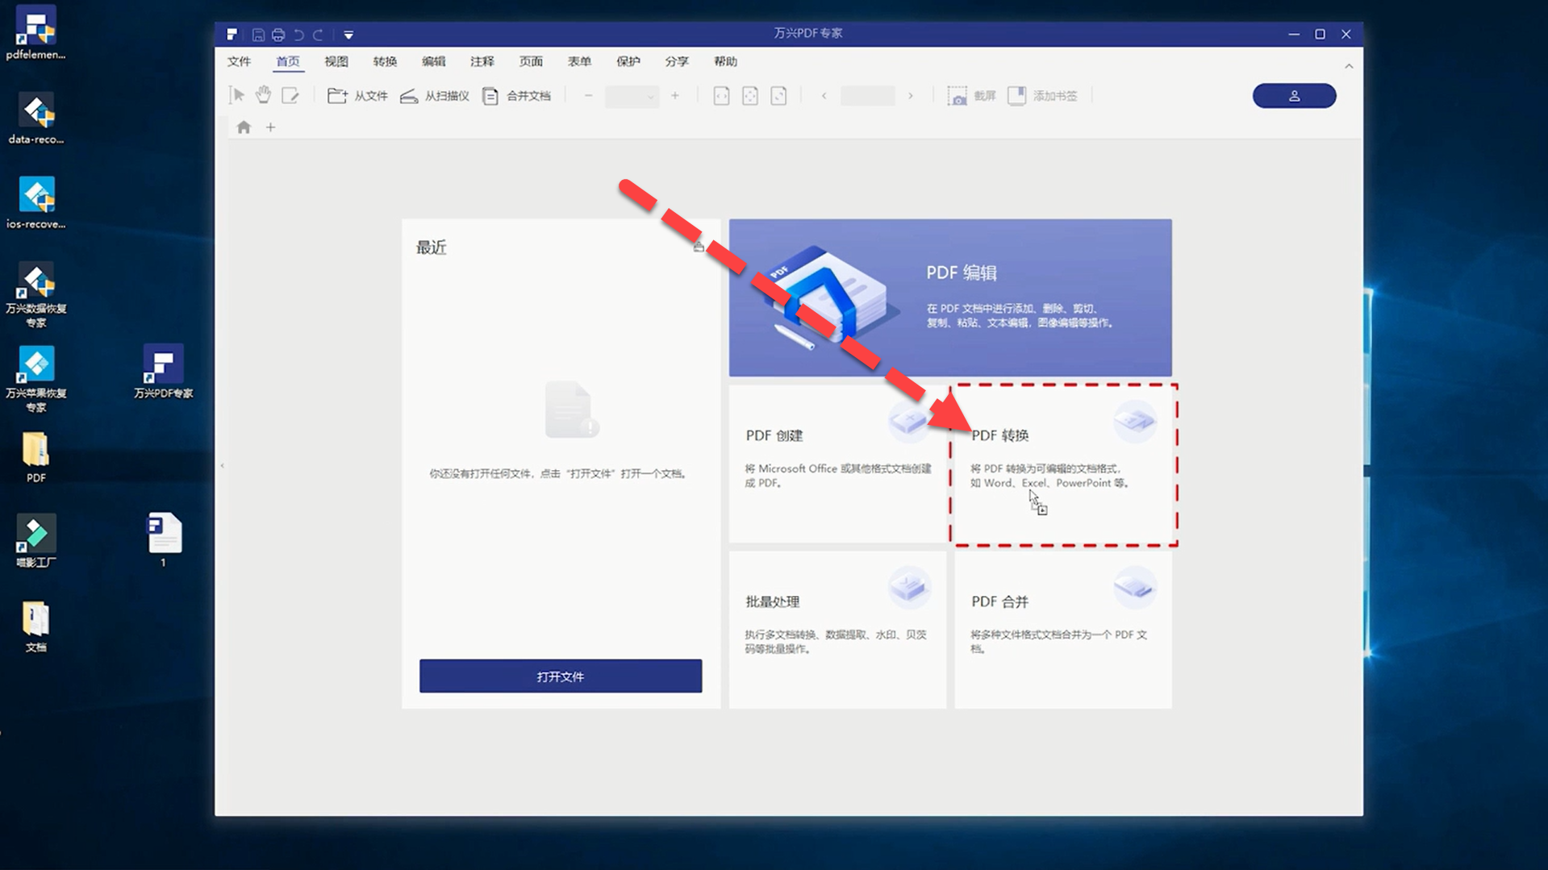Viewport: 1548px width, 870px height.
Task: Click 合并文档 merge documents
Action: [516, 96]
